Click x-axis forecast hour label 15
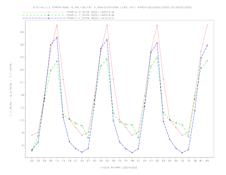The image size is (226, 175). tap(63, 161)
